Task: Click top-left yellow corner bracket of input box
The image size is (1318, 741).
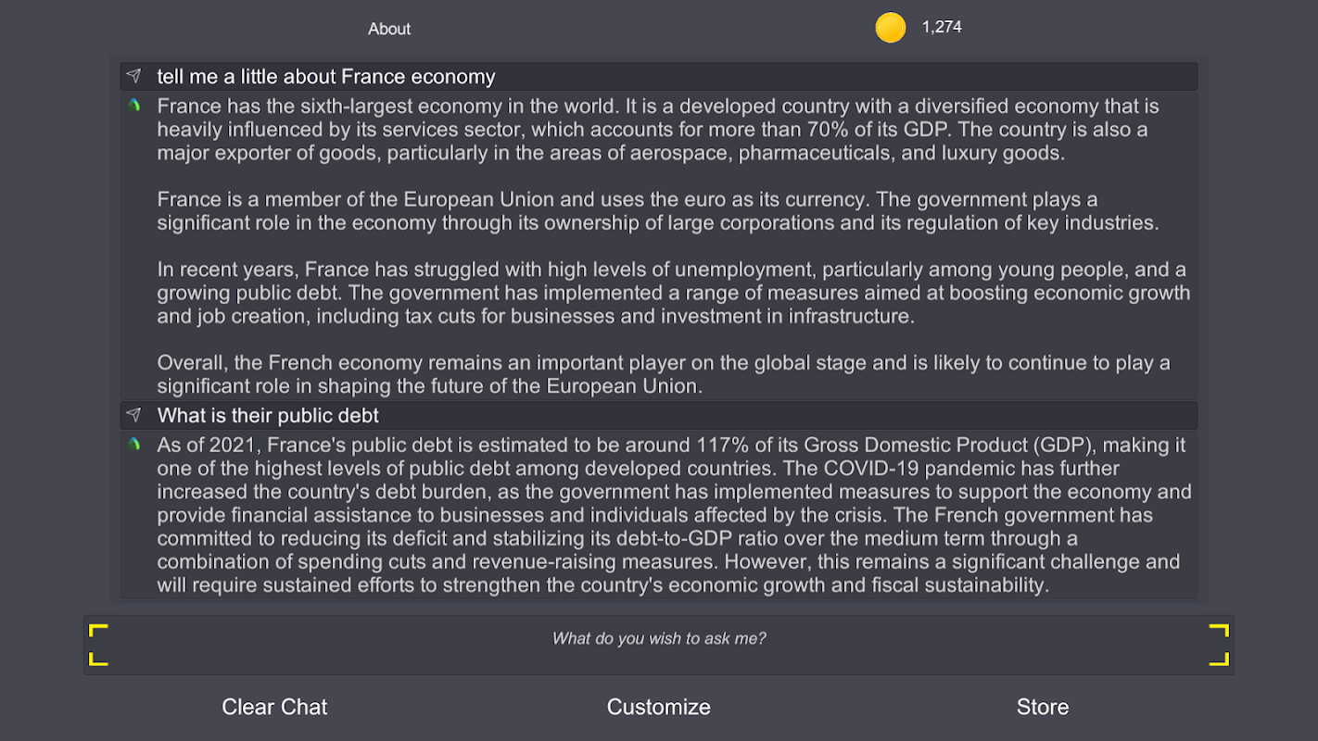Action: tap(98, 632)
